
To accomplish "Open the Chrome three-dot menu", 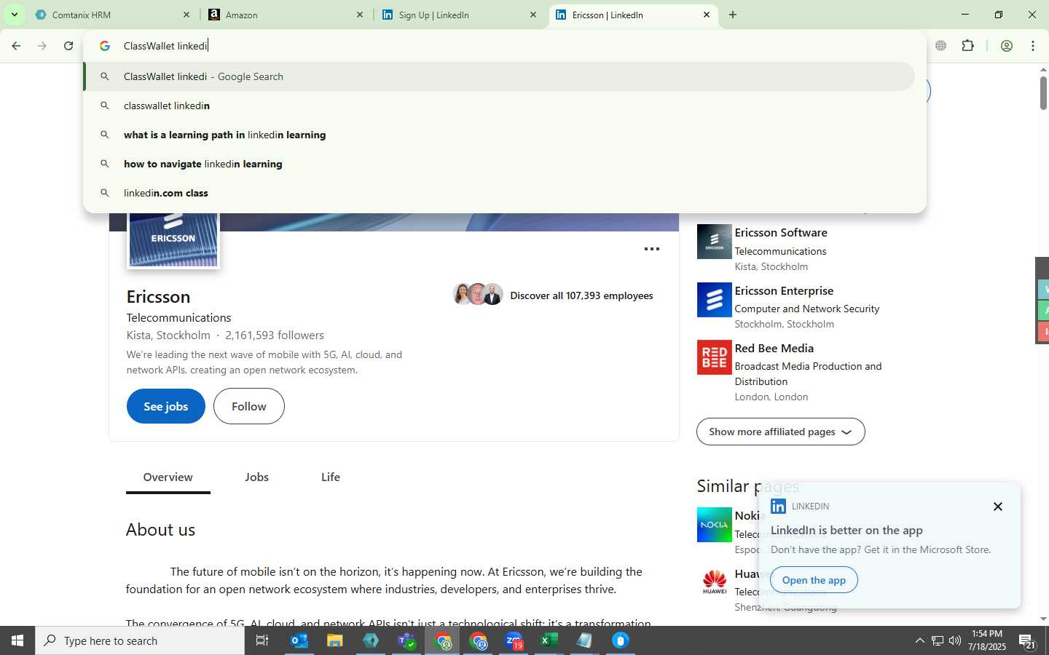I will [x=1033, y=46].
